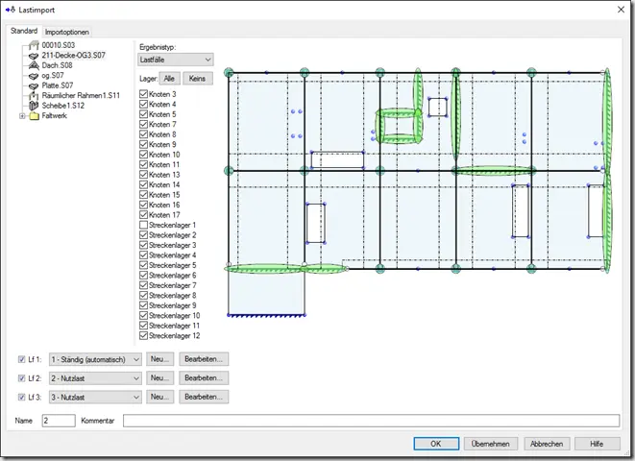The height and width of the screenshot is (461, 635).
Task: Toggle the Lf 1 checkbox
Action: (22, 359)
